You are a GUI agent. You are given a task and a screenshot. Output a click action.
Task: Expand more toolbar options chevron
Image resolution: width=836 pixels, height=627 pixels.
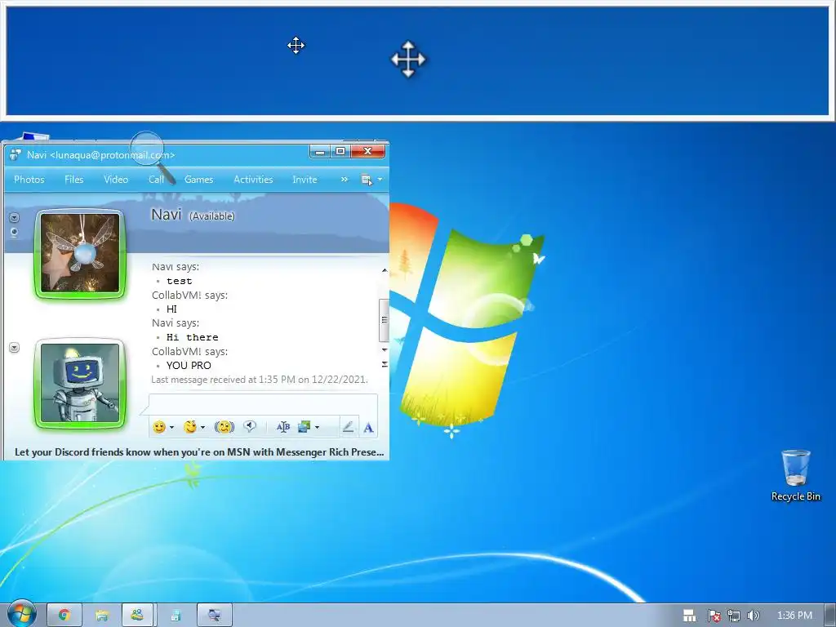(x=345, y=180)
